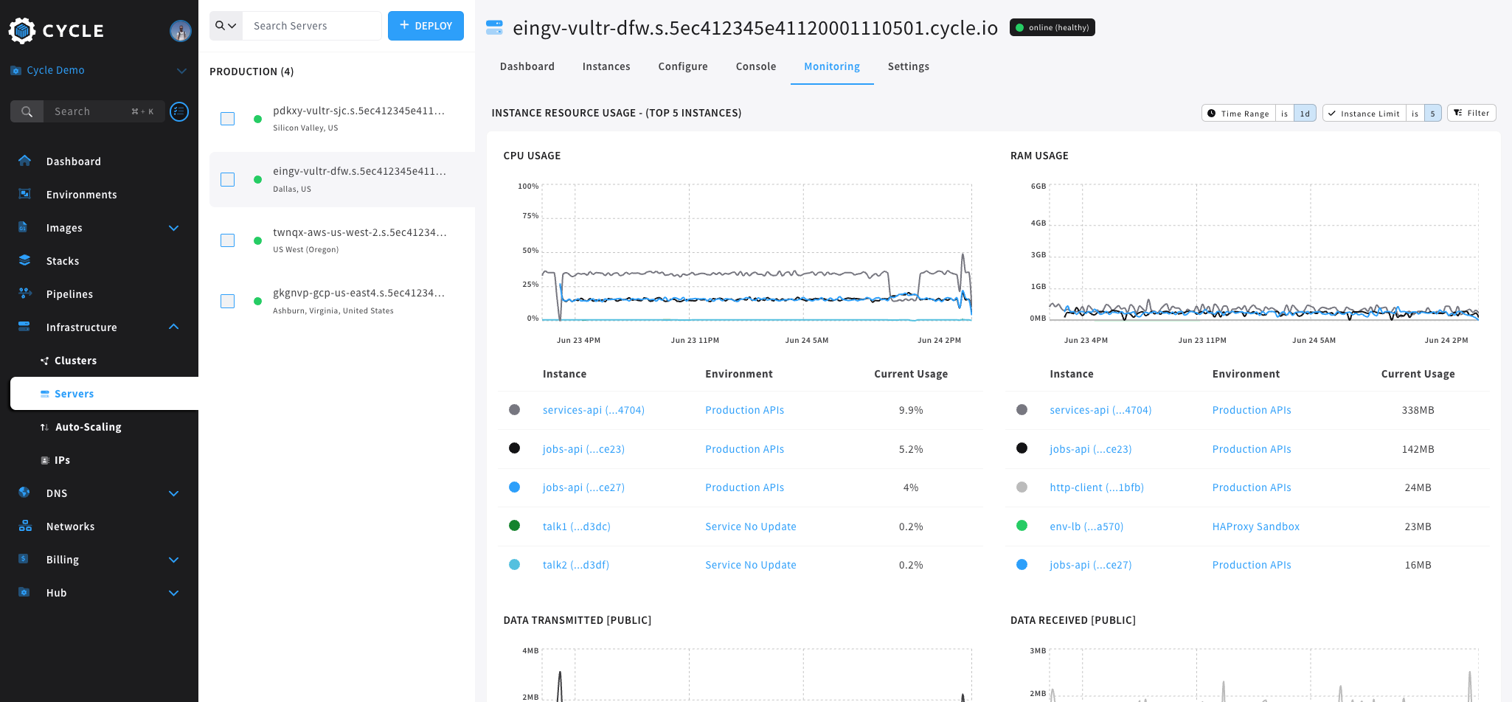Open the server search type dropdown
Viewport: 1512px width, 702px height.
point(226,26)
